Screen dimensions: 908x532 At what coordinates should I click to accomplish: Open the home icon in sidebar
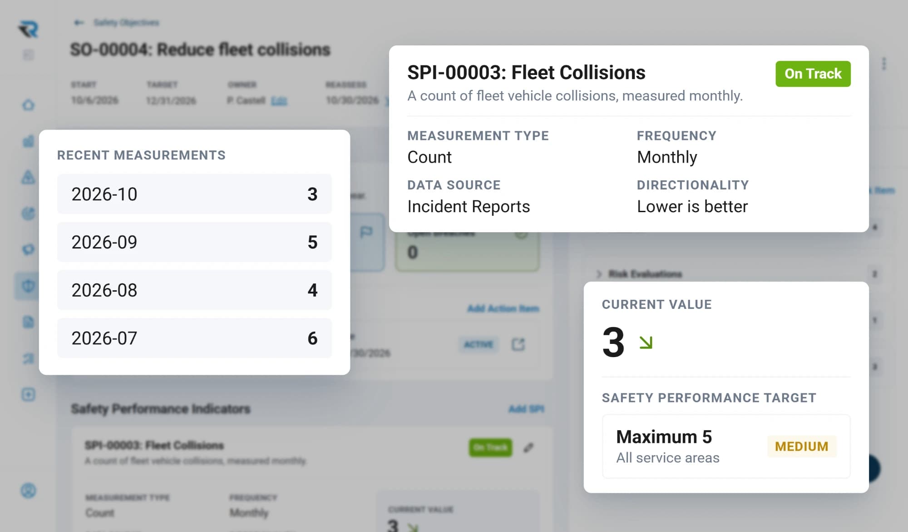point(28,105)
